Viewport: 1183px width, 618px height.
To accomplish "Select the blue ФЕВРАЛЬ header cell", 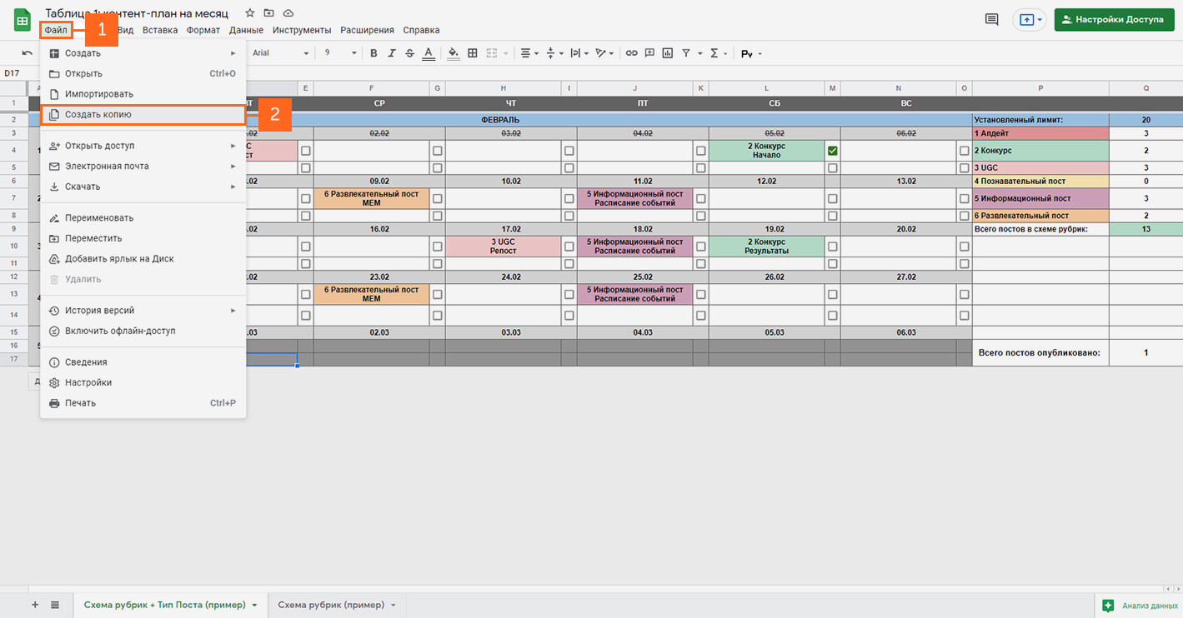I will (500, 120).
